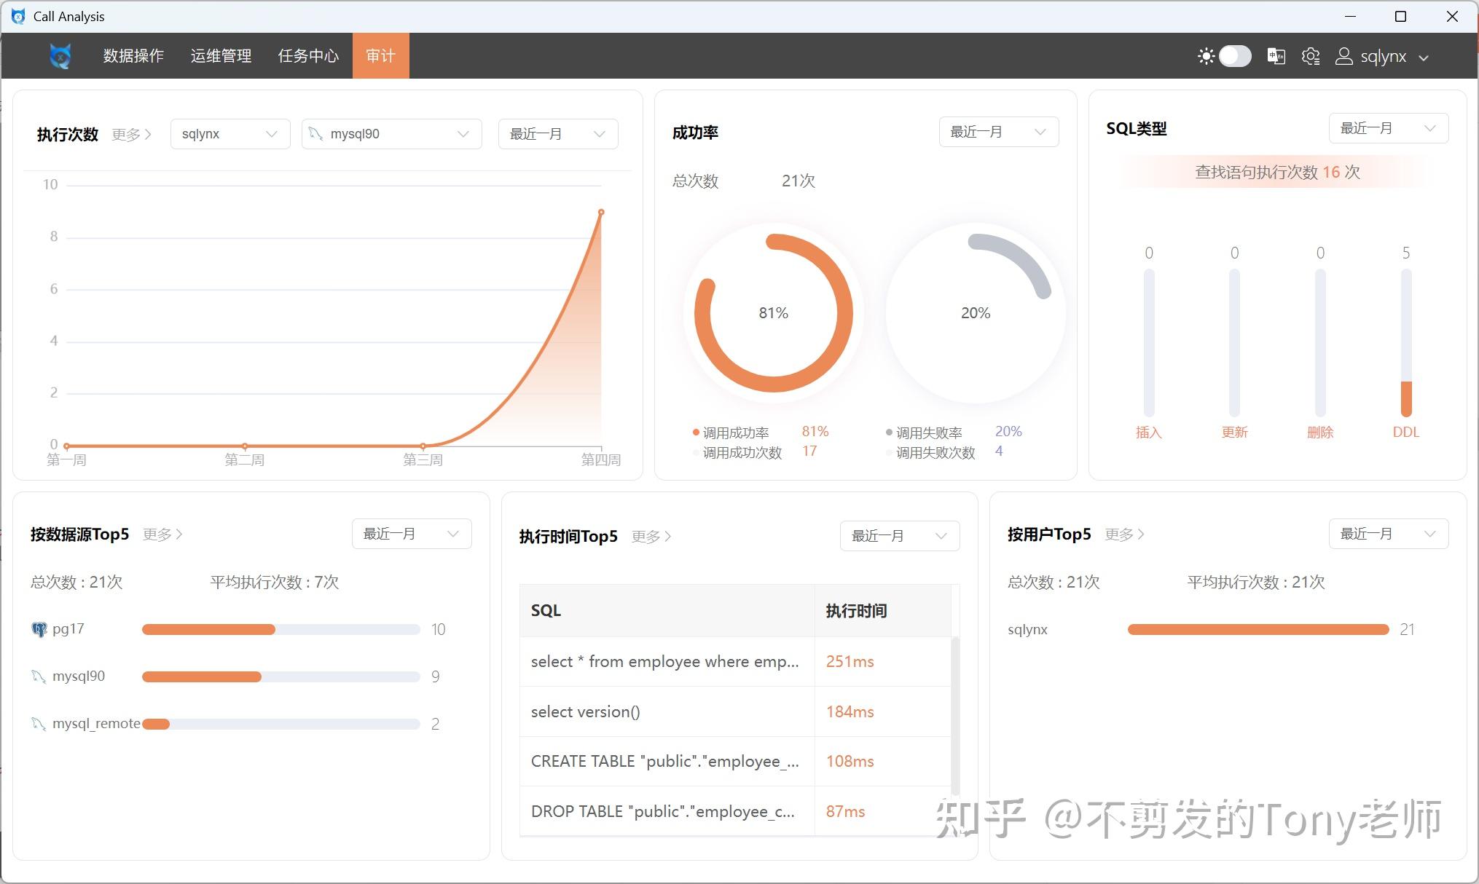The image size is (1479, 884).
Task: Click the pg17 PostgreSQL elephant icon
Action: pyautogui.click(x=39, y=629)
